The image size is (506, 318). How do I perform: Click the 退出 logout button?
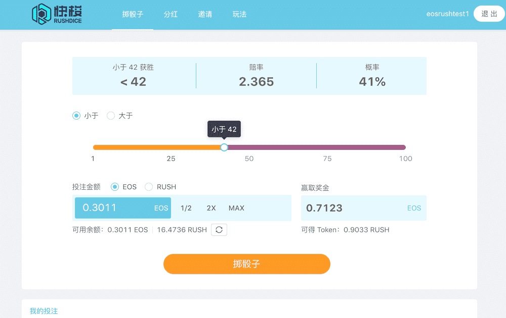click(488, 14)
